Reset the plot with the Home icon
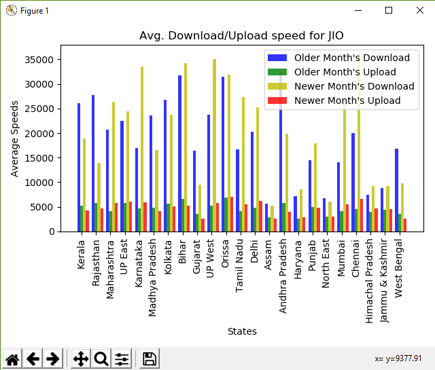Screen dimensions: 435x370 point(12,359)
